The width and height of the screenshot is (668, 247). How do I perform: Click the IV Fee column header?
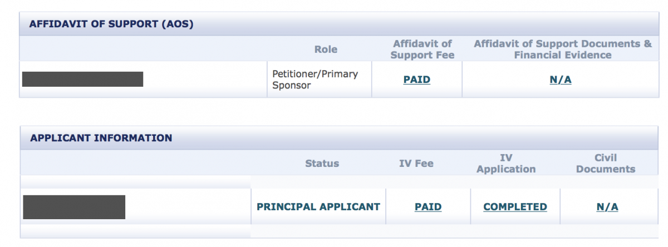click(416, 164)
